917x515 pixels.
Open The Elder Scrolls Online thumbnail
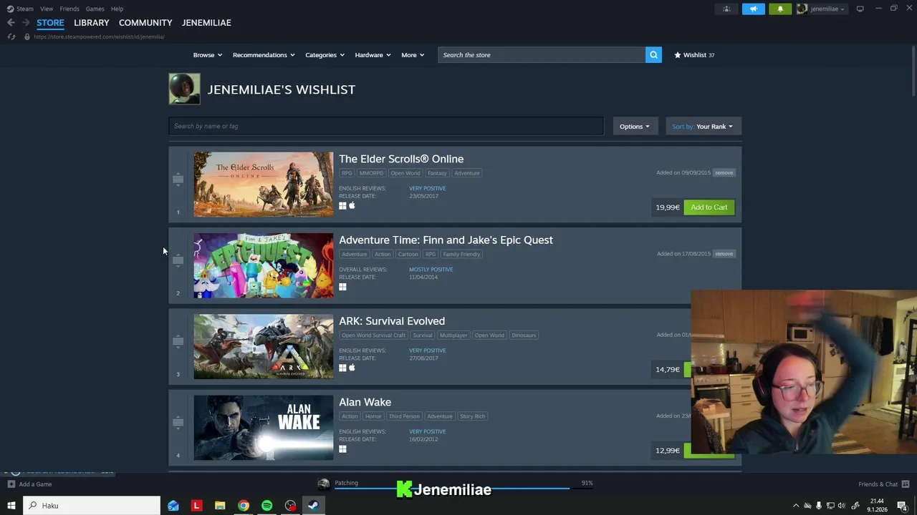[x=264, y=184]
